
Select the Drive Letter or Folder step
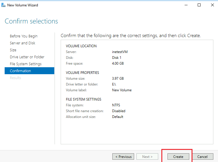click(x=27, y=57)
